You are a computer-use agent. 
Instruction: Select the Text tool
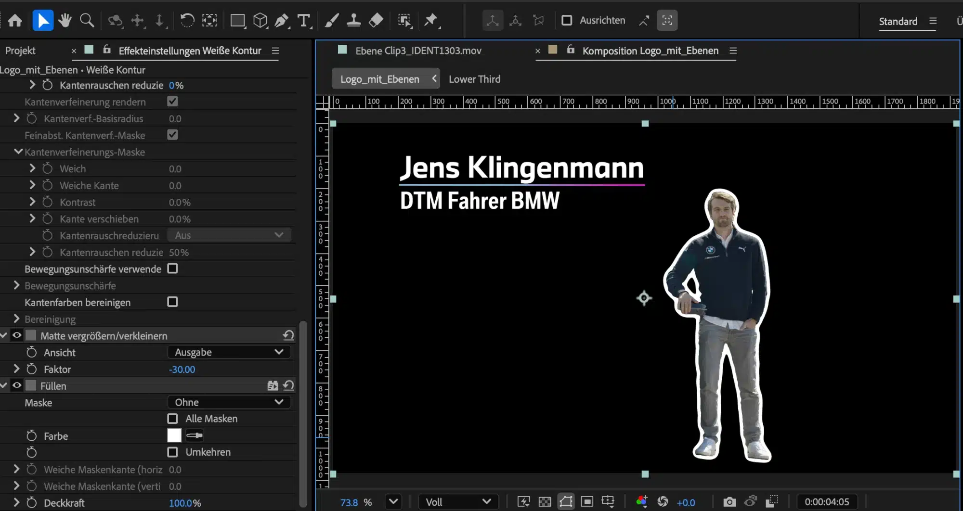pyautogui.click(x=304, y=20)
